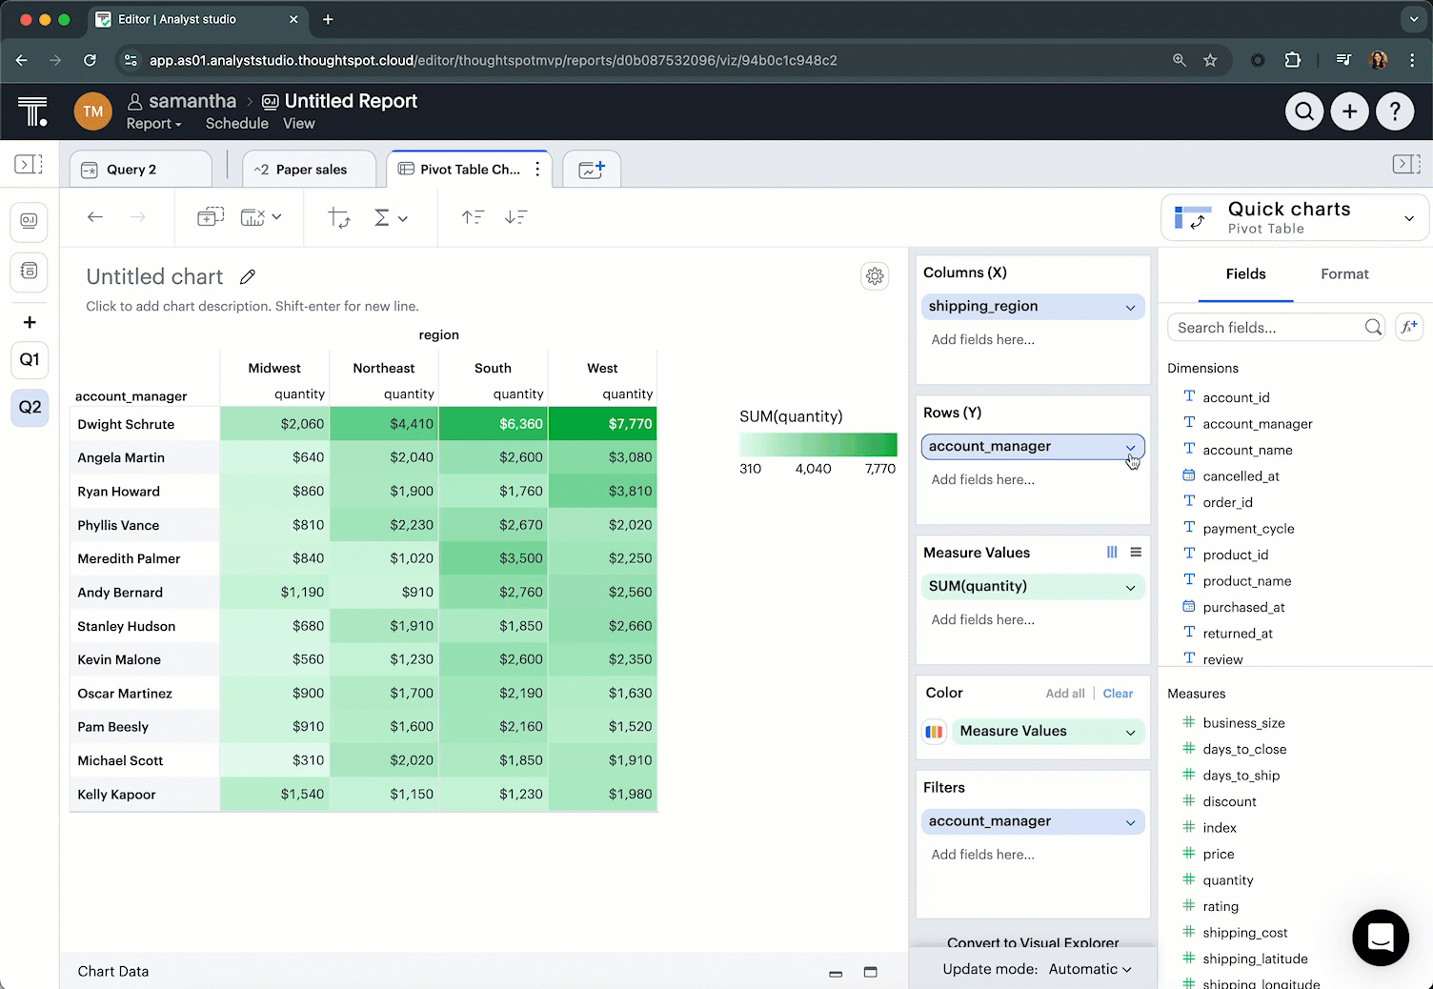Image resolution: width=1433 pixels, height=989 pixels.
Task: Open the Quick charts type selector
Action: (x=1408, y=218)
